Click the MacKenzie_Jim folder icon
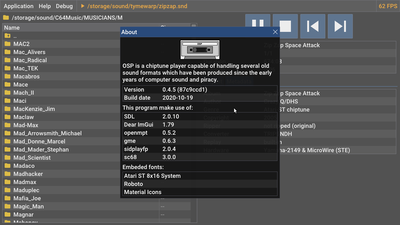The height and width of the screenshot is (225, 400). (7, 109)
